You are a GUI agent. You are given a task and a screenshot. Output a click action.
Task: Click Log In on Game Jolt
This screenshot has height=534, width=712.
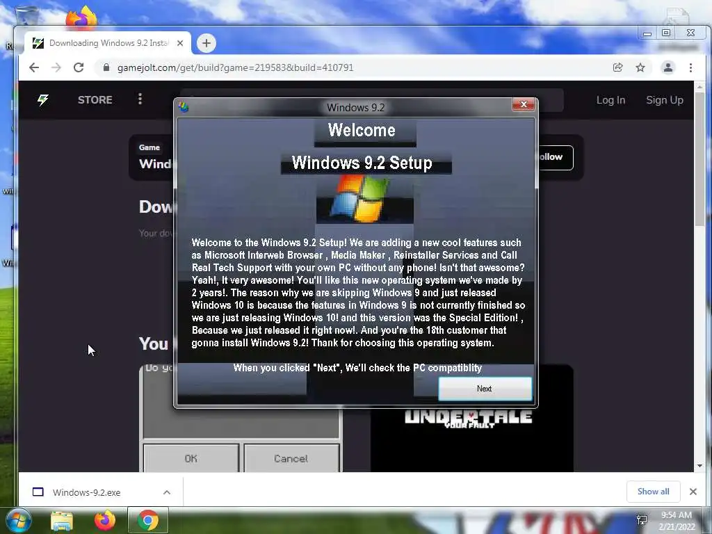610,100
